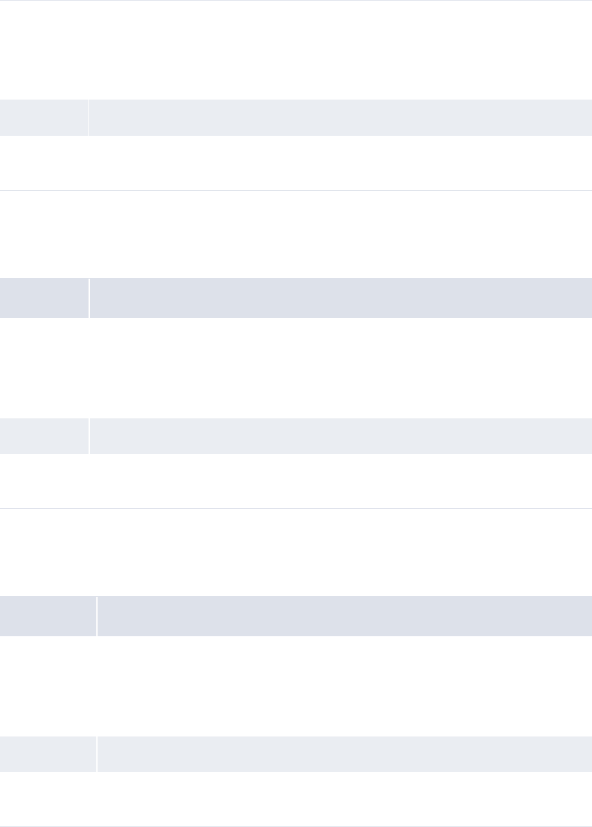Click the white space directly below the third shaded row
The image size is (592, 827).
click(x=296, y=480)
